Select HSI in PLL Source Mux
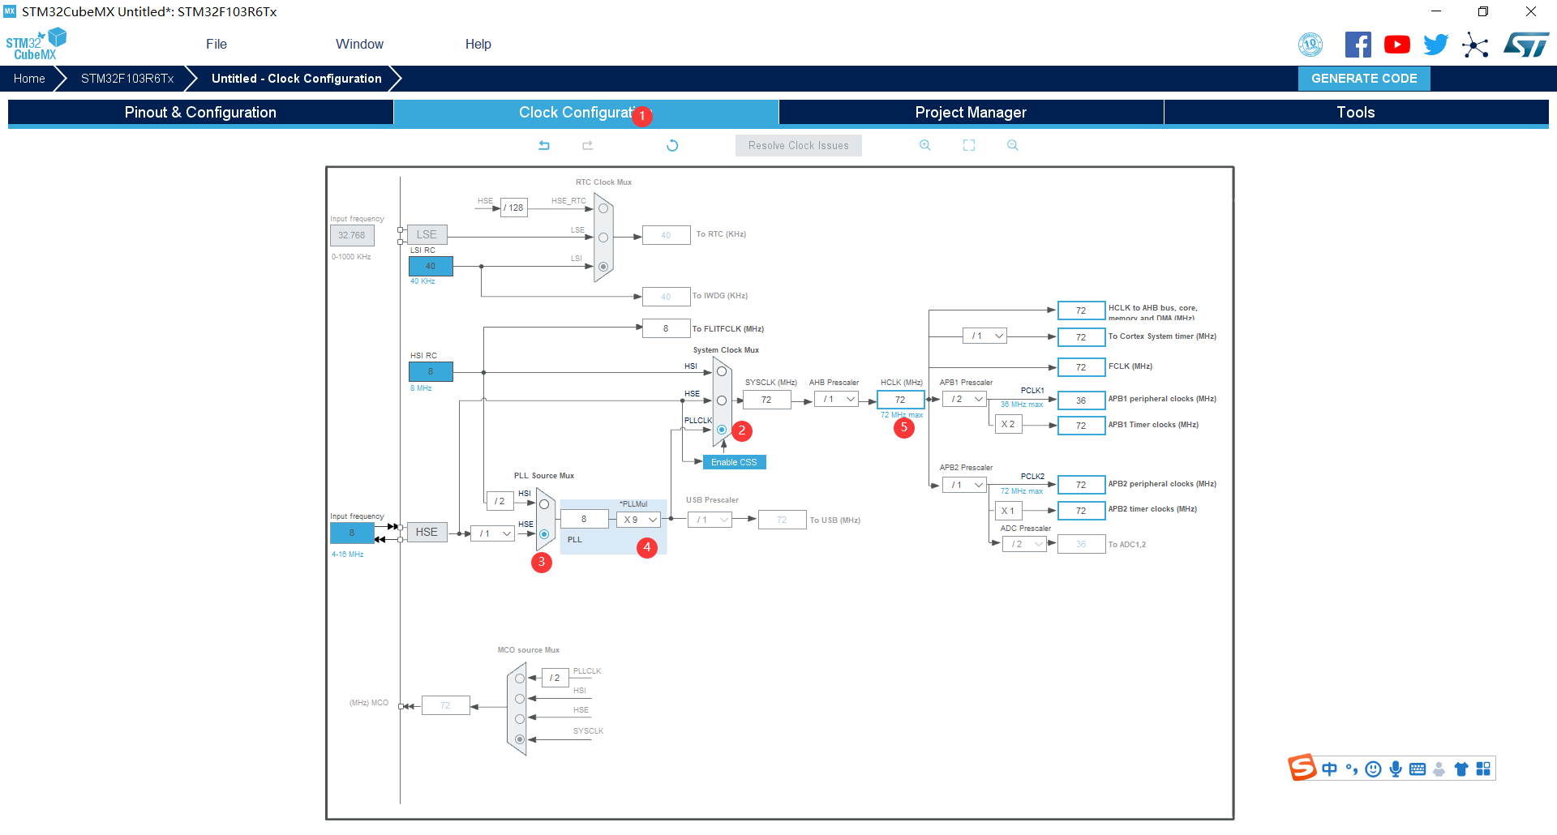This screenshot has height=835, width=1557. [544, 504]
